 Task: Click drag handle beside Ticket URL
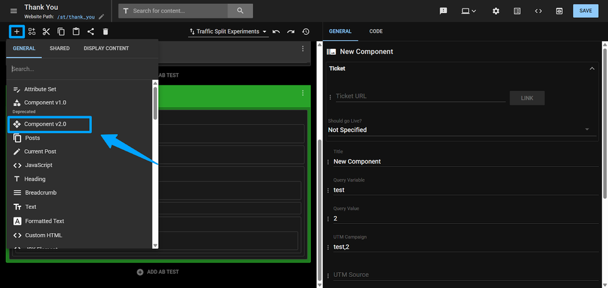pos(330,98)
